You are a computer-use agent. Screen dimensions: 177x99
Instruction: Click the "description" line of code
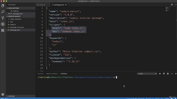click(76, 18)
